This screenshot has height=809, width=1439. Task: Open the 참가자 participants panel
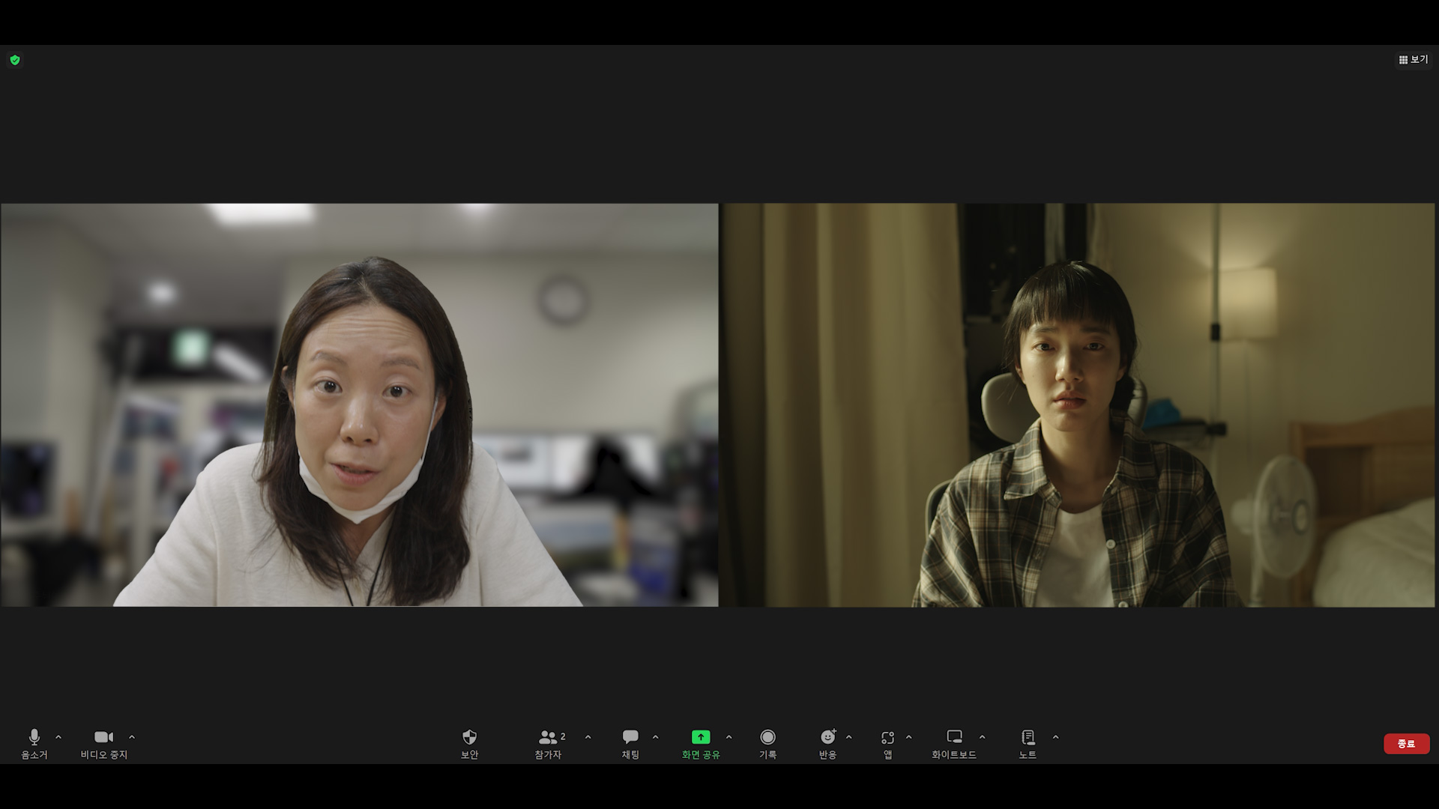pyautogui.click(x=549, y=738)
